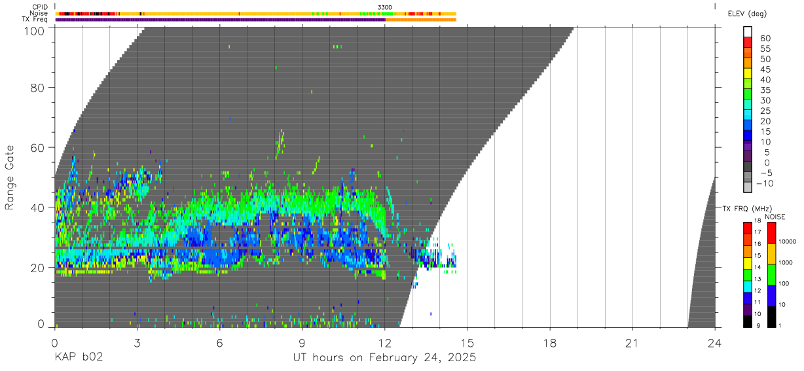This screenshot has height=371, width=804.
Task: Click the NOISE legend title
Action: (775, 217)
